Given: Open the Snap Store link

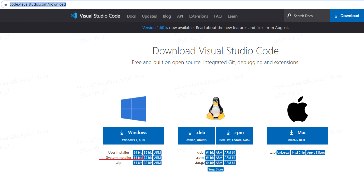Looking at the screenshot, I should tap(215, 169).
